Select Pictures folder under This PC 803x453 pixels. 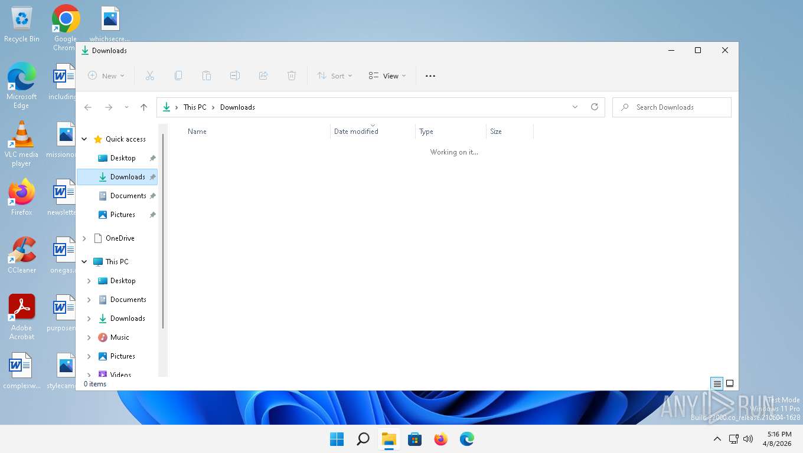pos(123,356)
